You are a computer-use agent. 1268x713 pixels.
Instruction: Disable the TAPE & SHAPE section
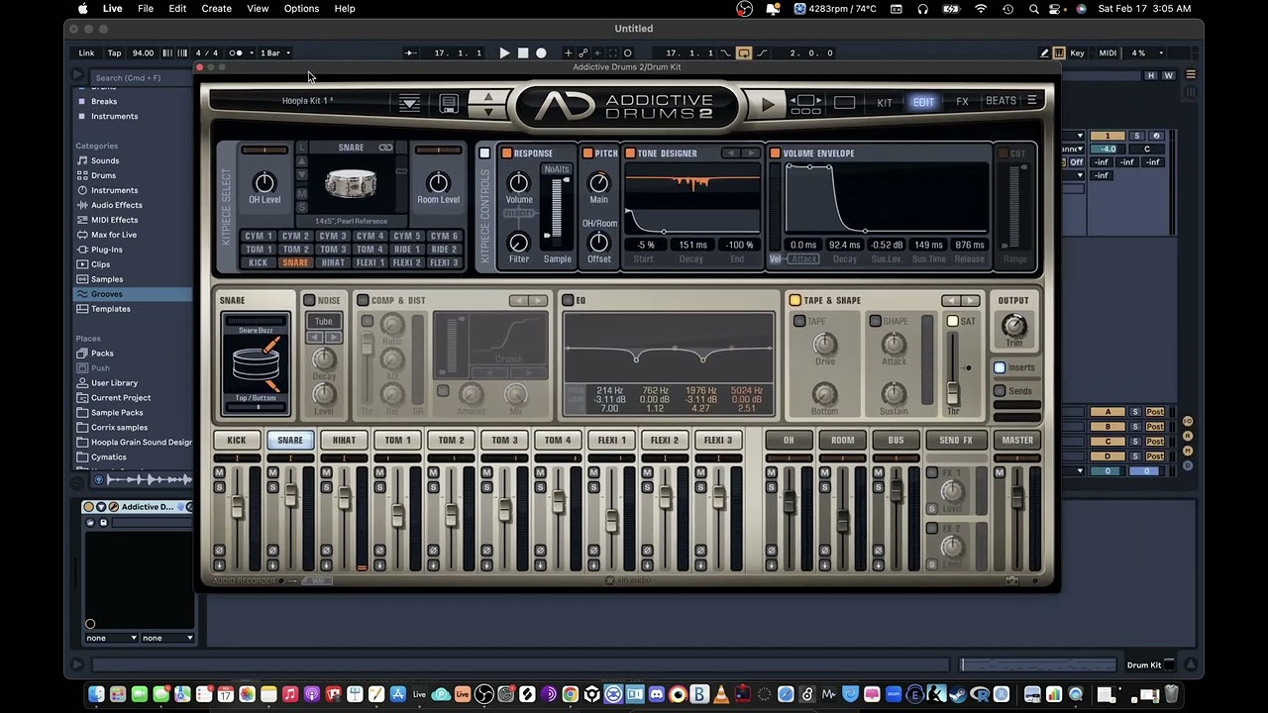(794, 300)
